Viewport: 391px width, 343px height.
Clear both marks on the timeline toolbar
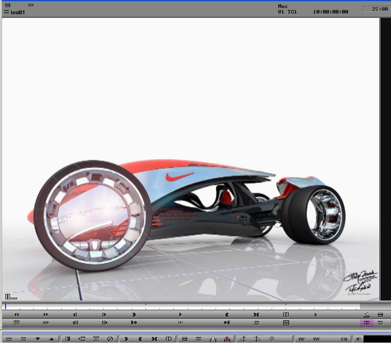(x=169, y=339)
